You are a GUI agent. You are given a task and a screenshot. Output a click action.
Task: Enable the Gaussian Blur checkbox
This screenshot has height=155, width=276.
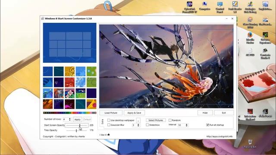pyautogui.click(x=109, y=125)
